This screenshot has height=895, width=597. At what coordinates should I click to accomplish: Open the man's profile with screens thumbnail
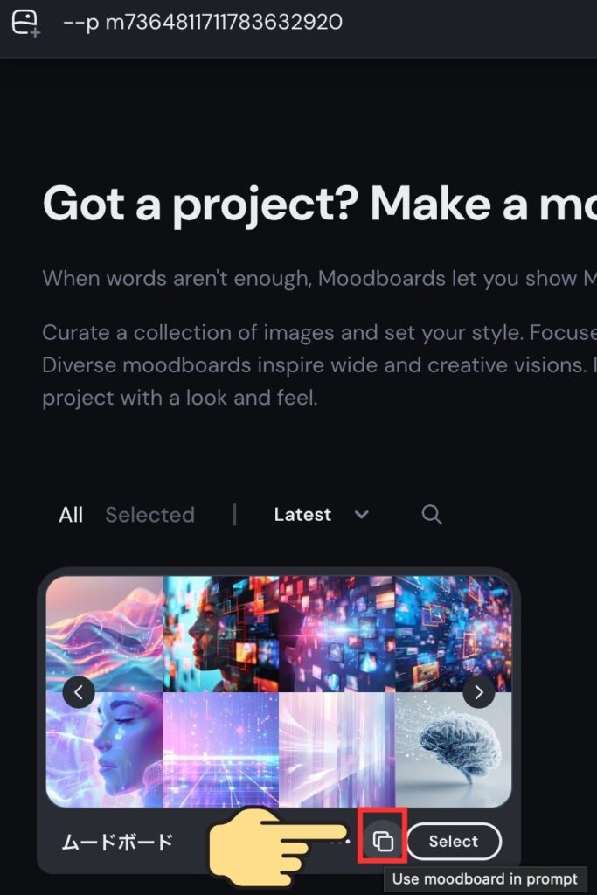pyautogui.click(x=221, y=635)
